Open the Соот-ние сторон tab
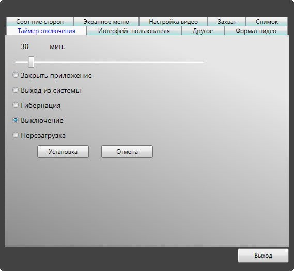The height and width of the screenshot is (271, 294). point(40,22)
